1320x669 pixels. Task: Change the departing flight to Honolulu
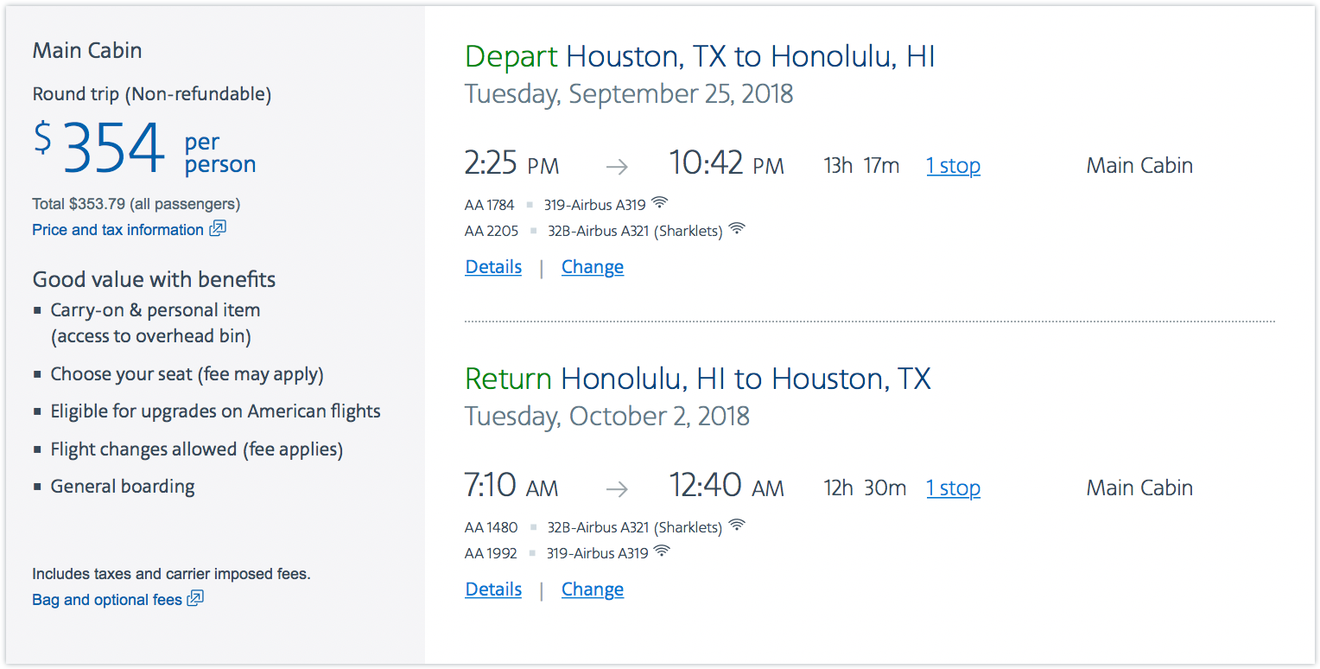[593, 267]
